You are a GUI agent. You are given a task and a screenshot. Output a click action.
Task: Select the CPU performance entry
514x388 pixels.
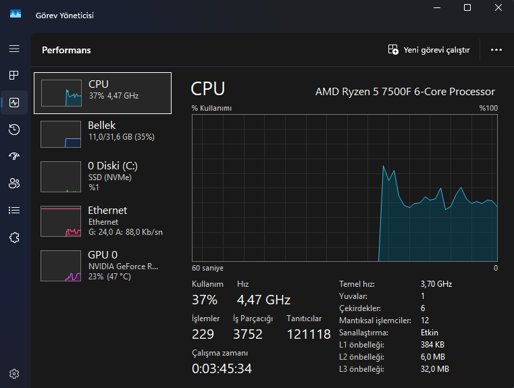tap(103, 92)
